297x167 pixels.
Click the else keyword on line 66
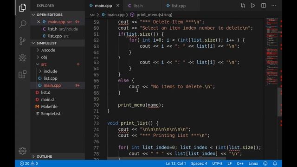(123, 80)
